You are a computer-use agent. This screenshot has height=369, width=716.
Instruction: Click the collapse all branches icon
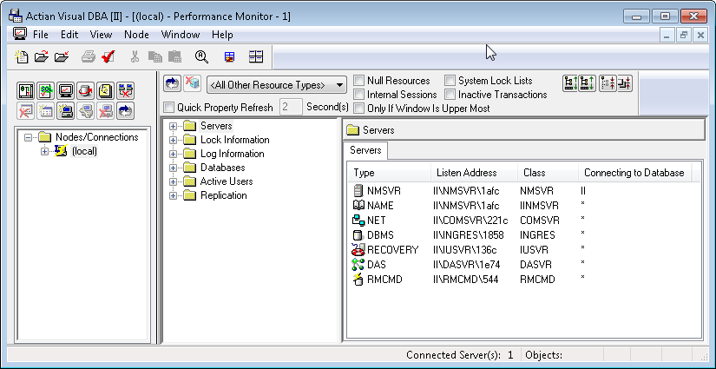[625, 84]
